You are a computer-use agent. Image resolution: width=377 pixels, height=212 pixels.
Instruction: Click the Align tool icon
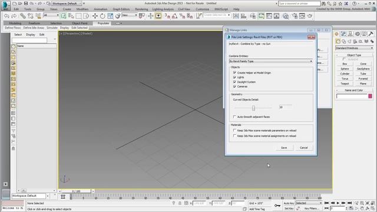pos(243,16)
